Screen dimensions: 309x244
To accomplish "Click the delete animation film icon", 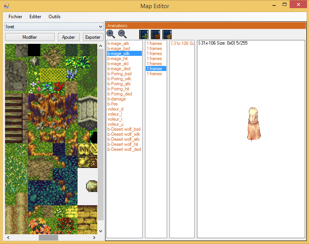I will click(x=155, y=35).
